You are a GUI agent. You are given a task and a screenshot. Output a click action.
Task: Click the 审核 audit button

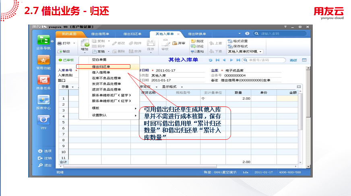coord(165,45)
